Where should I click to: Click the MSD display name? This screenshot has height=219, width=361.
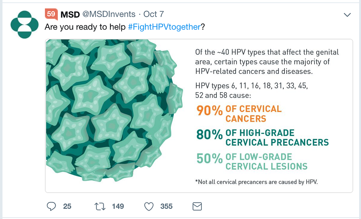pos(70,14)
